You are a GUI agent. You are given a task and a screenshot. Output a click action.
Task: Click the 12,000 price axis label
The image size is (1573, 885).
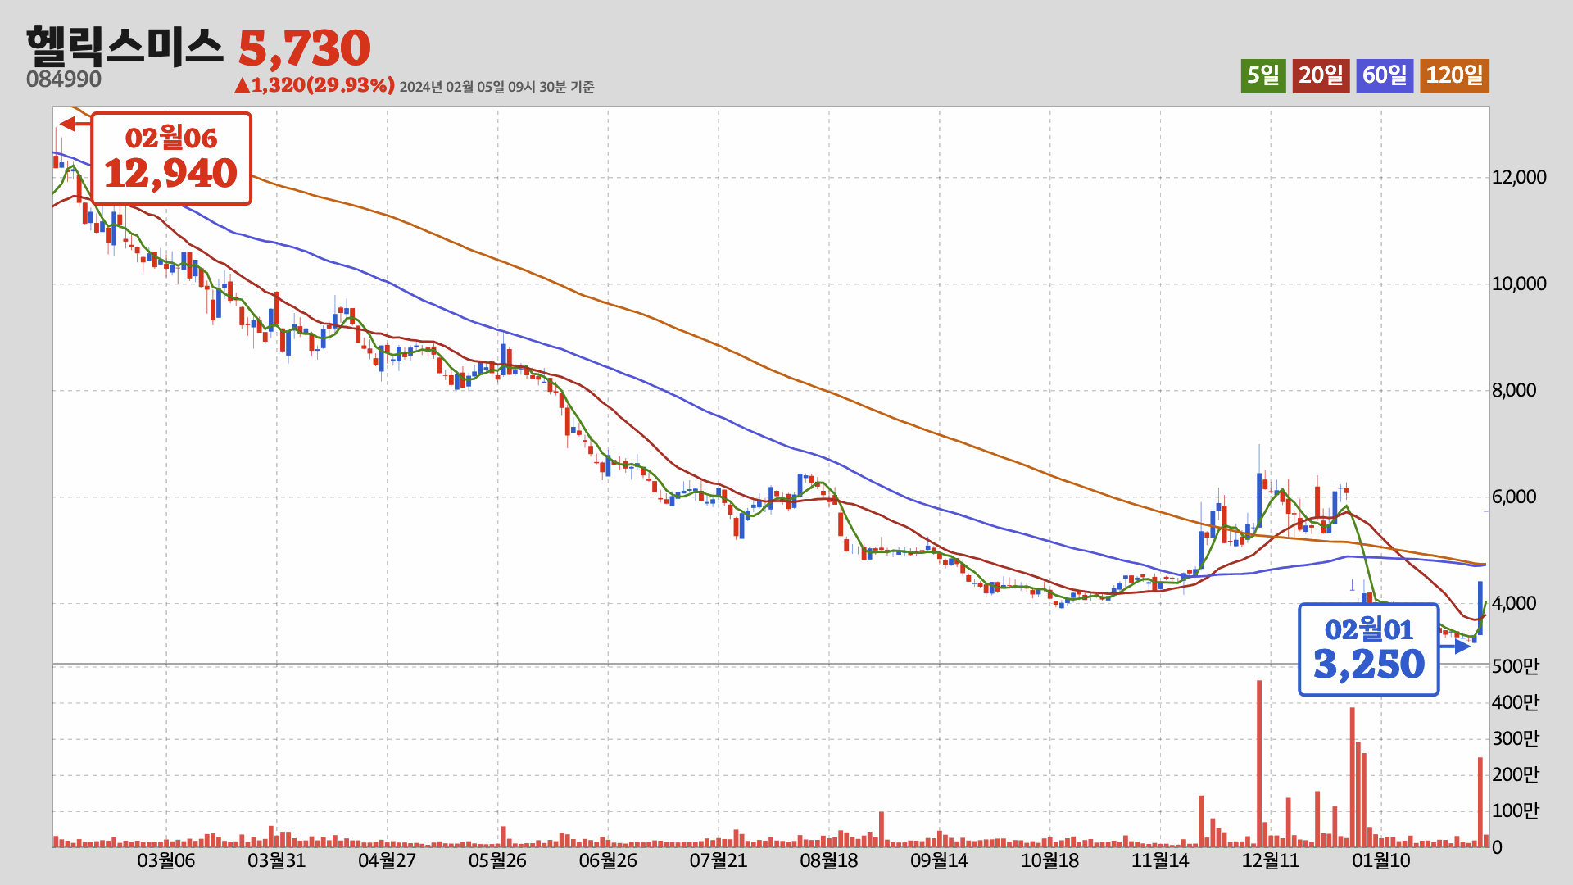point(1519,177)
